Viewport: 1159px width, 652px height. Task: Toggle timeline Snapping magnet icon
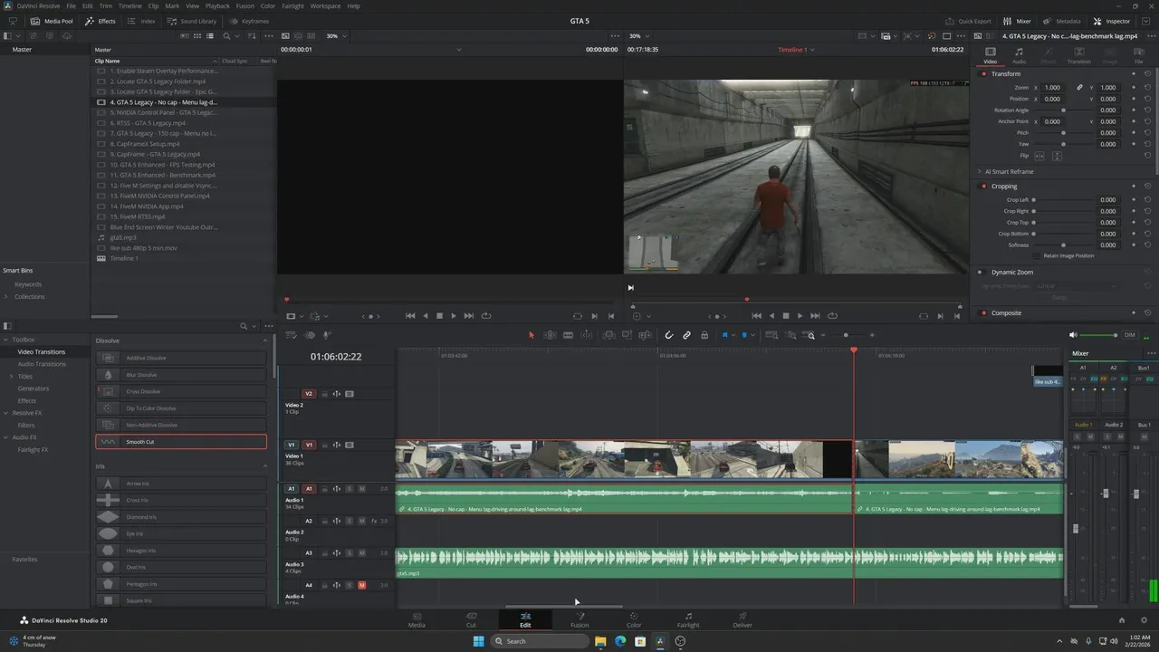click(x=669, y=335)
